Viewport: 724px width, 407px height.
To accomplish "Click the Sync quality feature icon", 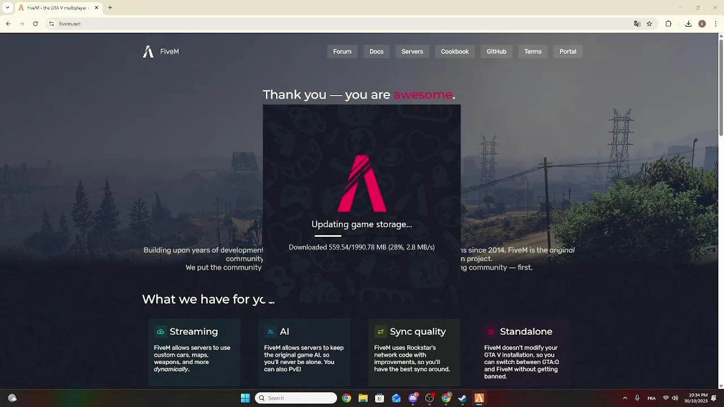I will 381,332.
